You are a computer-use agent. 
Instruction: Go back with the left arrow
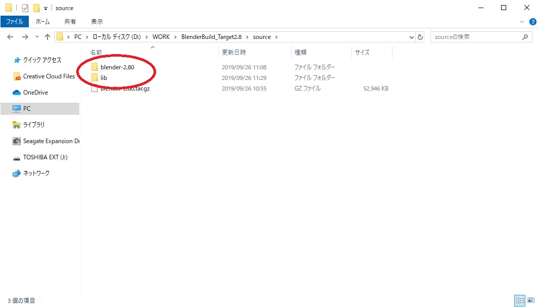(x=10, y=37)
